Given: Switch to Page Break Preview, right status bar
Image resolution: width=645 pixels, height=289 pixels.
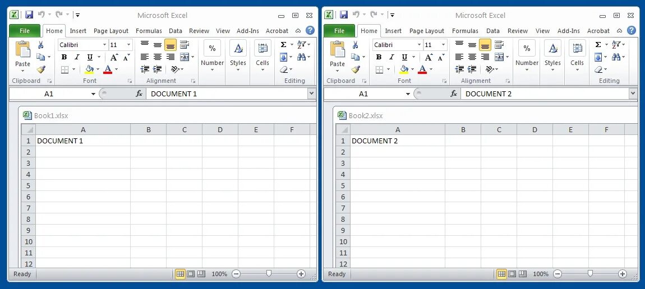Looking at the screenshot, I should (522, 274).
